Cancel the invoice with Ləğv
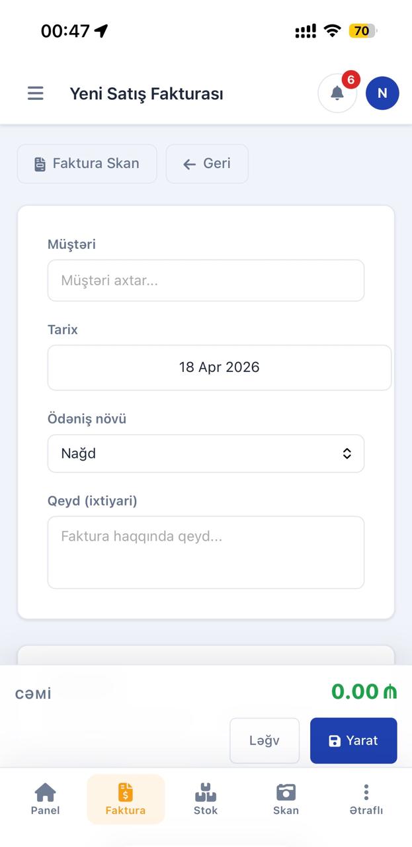This screenshot has width=412, height=847. tap(265, 740)
